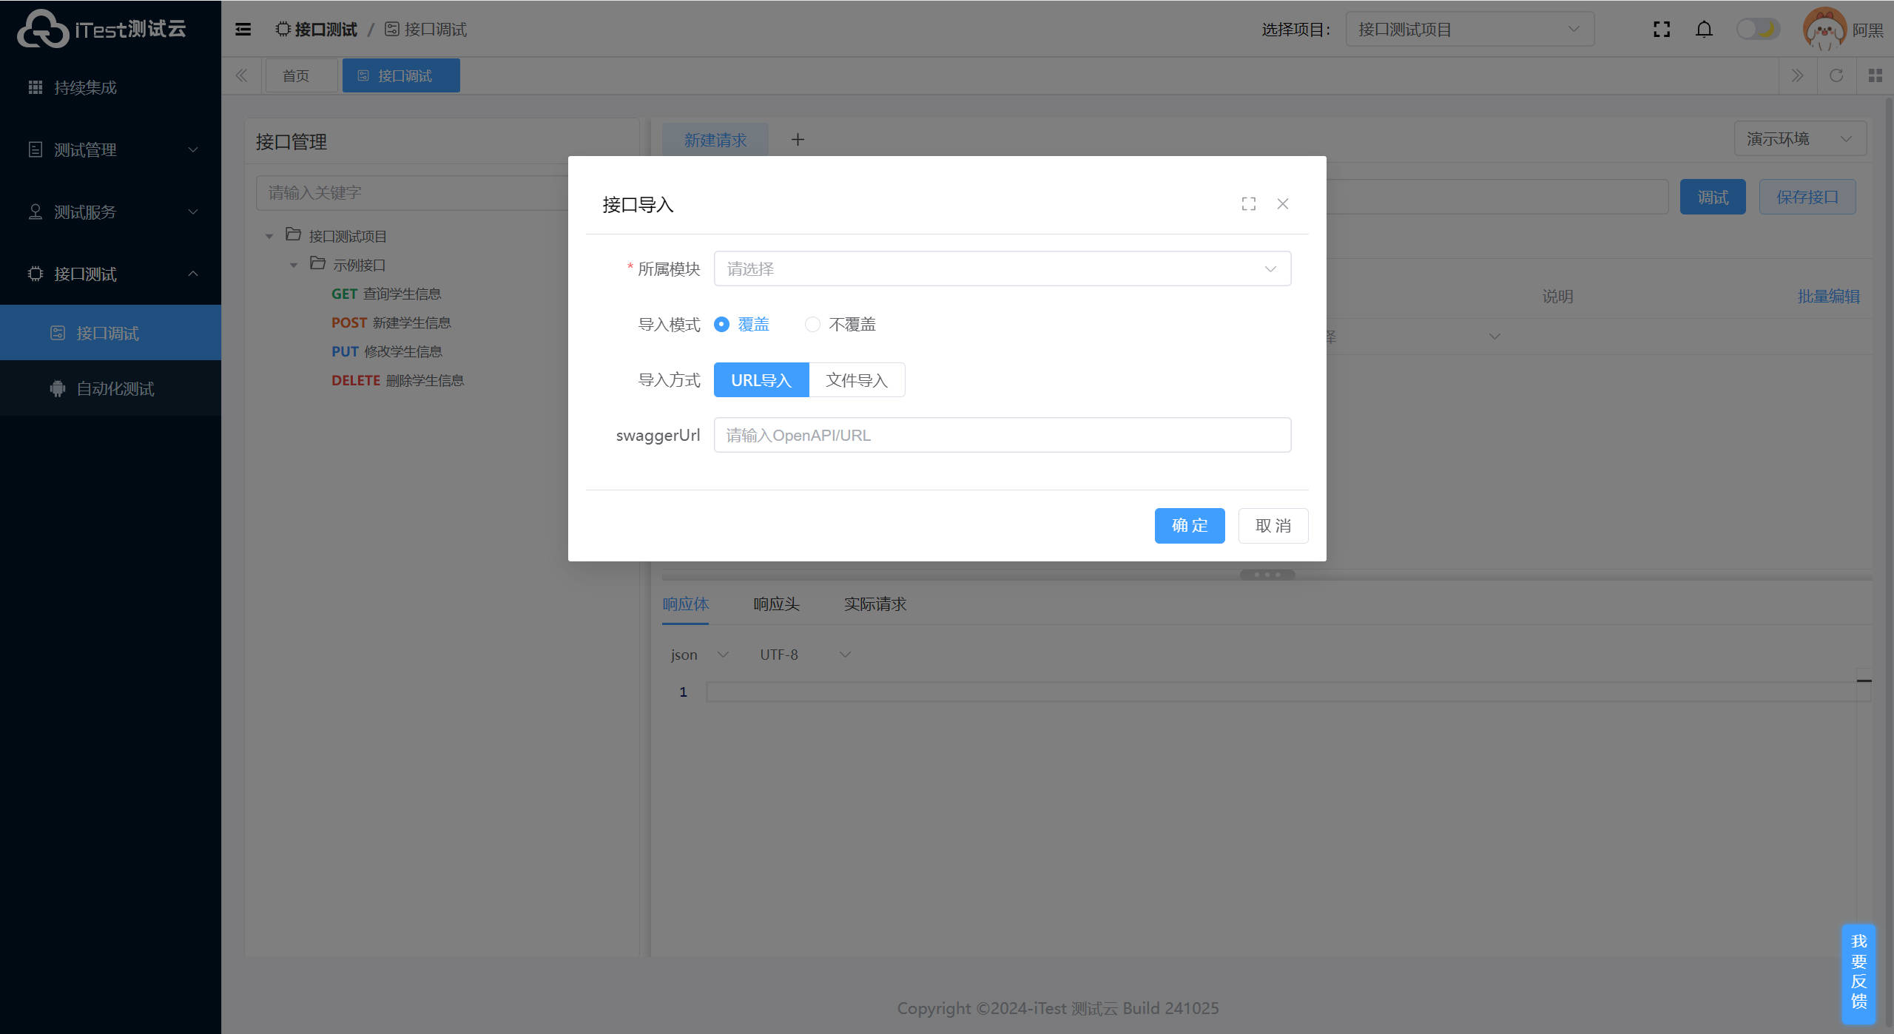The image size is (1894, 1034).
Task: Open the tab grid menu icon
Action: 1875,75
